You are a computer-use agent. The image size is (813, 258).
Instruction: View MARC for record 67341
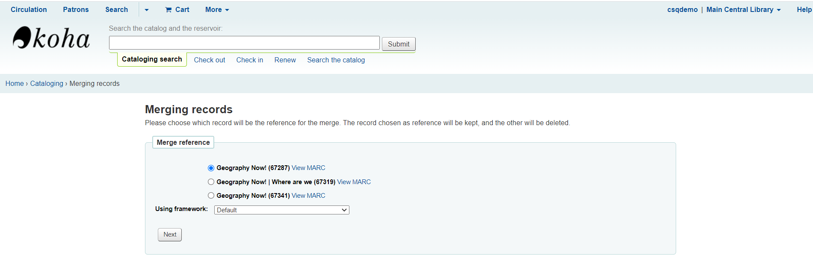[x=308, y=196]
